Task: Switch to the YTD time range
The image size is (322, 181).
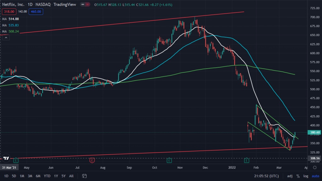Action: tap(47, 176)
